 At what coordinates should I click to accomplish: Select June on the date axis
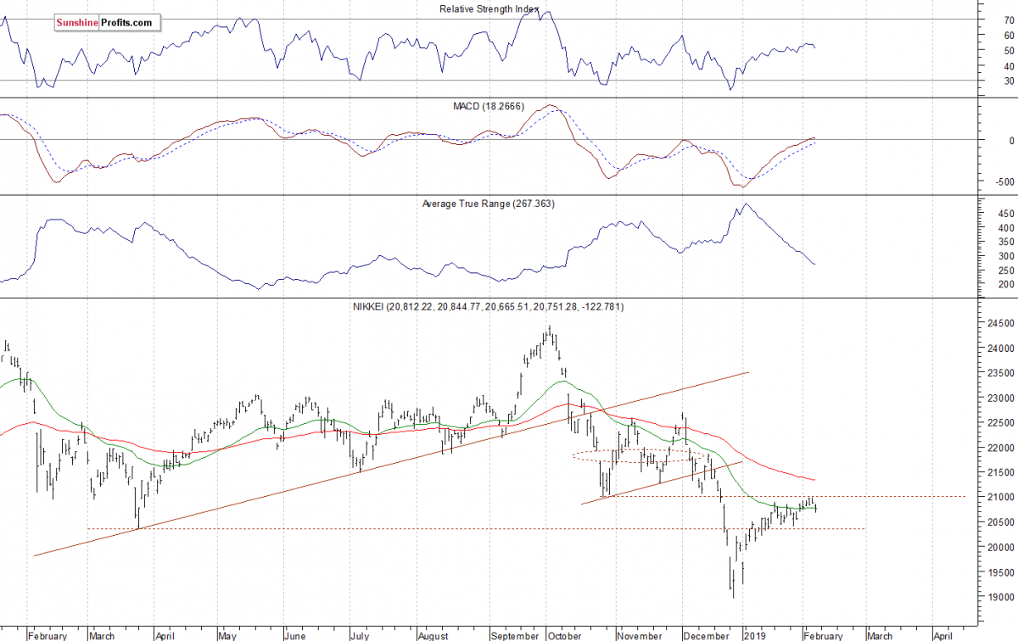click(x=294, y=634)
